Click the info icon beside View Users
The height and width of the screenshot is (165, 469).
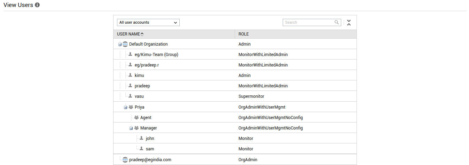click(37, 5)
